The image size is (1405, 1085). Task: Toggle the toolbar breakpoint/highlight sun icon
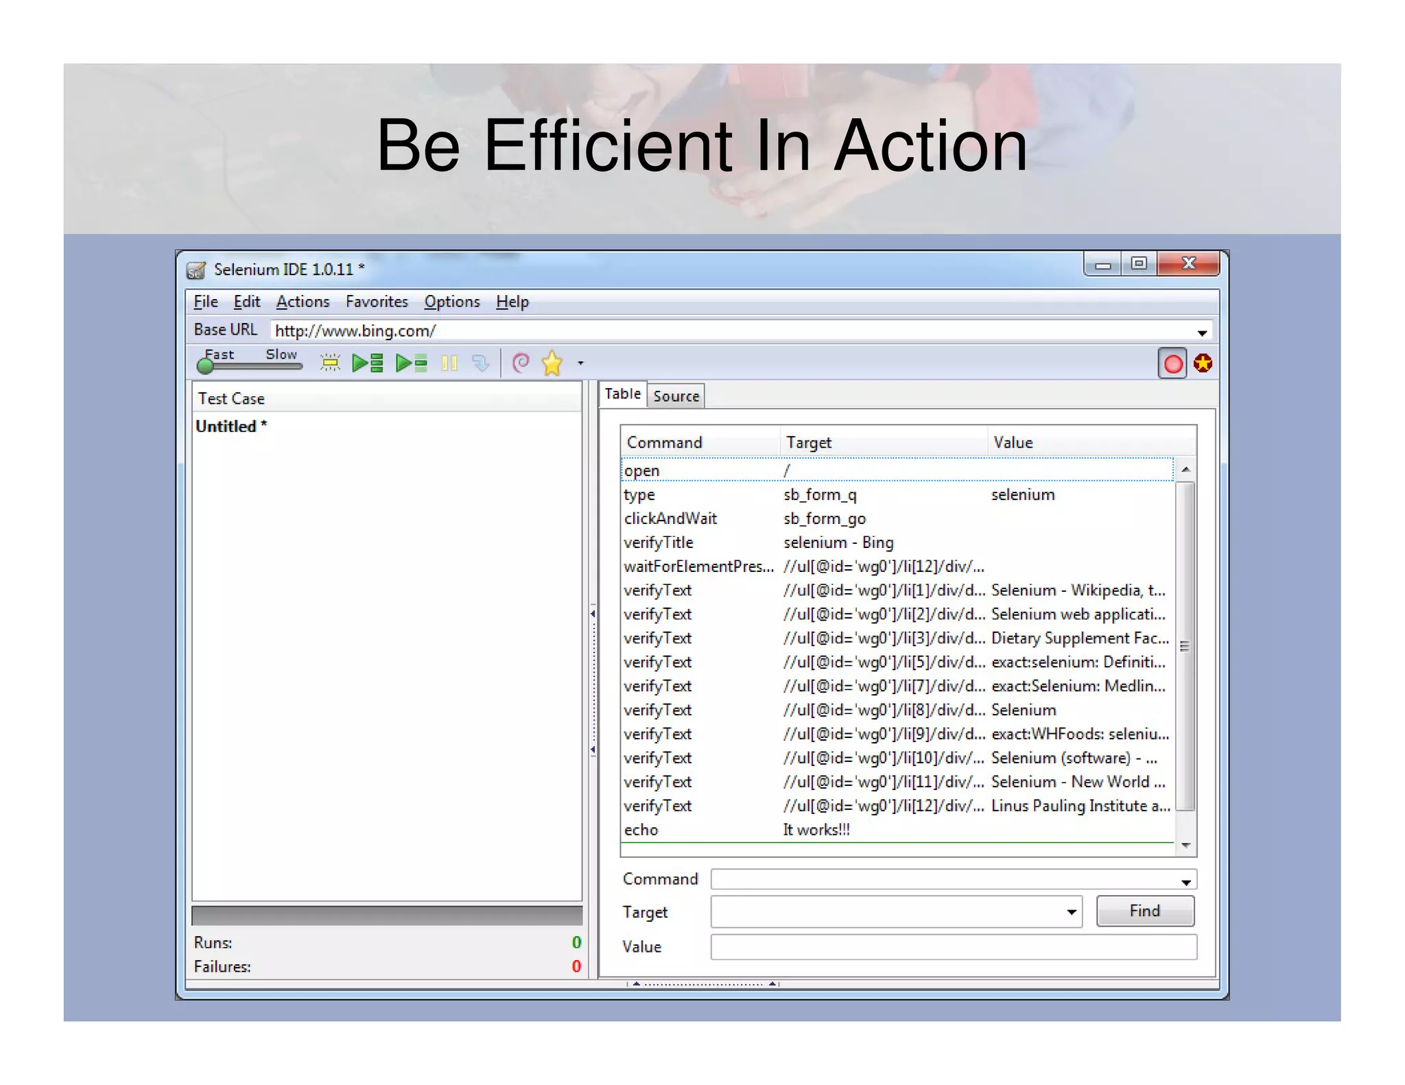point(330,363)
